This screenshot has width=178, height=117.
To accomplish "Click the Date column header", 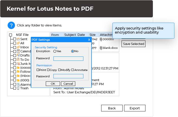I will (x=83, y=35).
